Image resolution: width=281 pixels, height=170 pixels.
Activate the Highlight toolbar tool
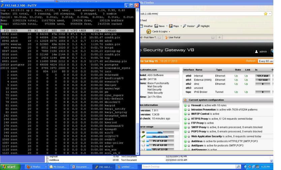203,26
